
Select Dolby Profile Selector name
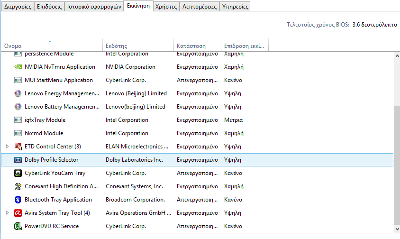pos(51,160)
